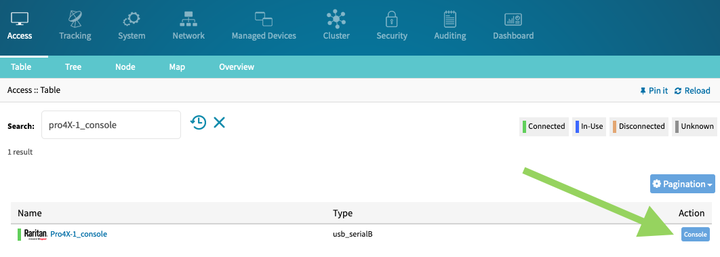The image size is (720, 257).
Task: Select the usb_serialB type cell
Action: coord(353,234)
